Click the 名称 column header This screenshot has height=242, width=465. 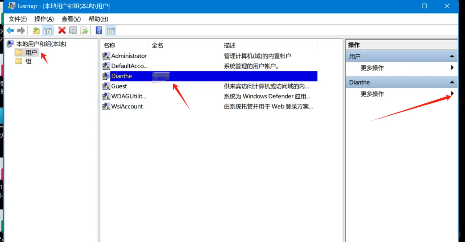[109, 45]
